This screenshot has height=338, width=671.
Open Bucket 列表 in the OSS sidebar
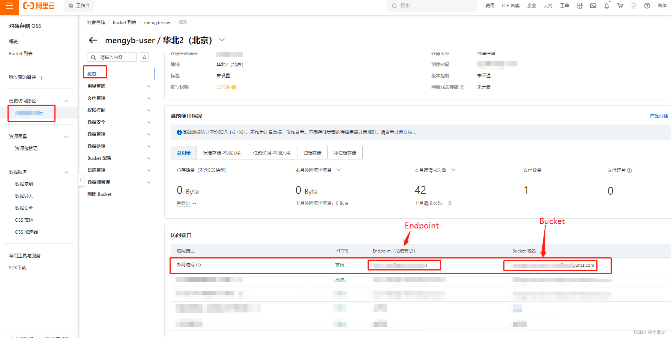point(21,54)
